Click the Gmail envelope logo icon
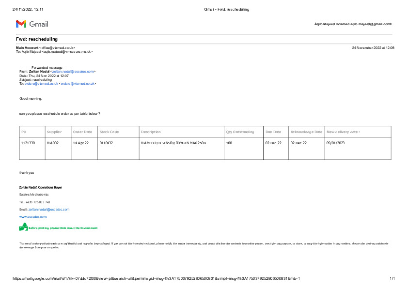The width and height of the screenshot is (408, 288). click(21, 24)
